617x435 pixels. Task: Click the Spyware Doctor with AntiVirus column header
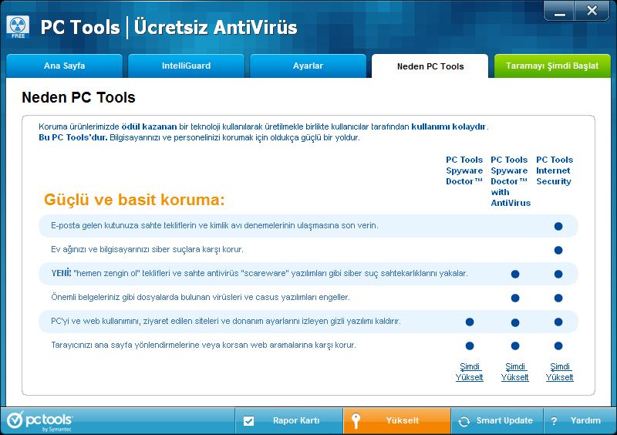pos(511,181)
